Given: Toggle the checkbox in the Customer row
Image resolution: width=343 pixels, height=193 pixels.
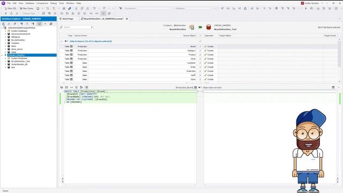Looking at the screenshot, I should pyautogui.click(x=200, y=63).
